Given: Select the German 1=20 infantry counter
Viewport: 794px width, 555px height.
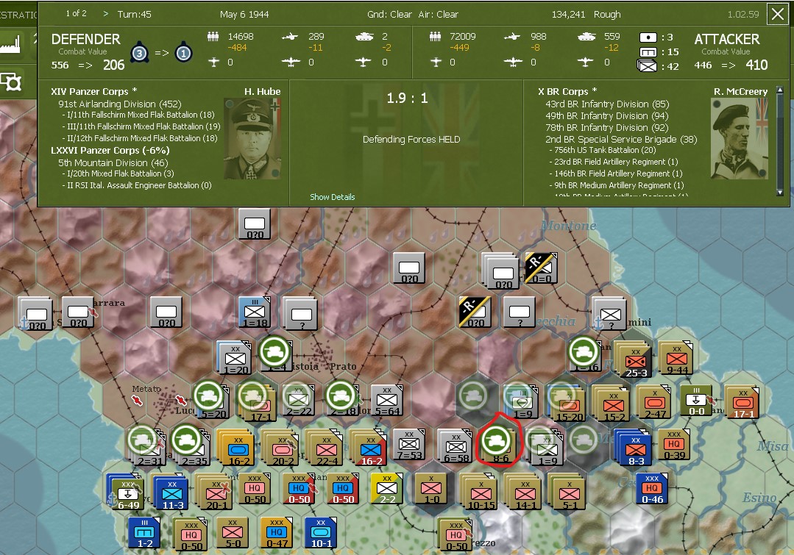Looking at the screenshot, I should [x=234, y=358].
